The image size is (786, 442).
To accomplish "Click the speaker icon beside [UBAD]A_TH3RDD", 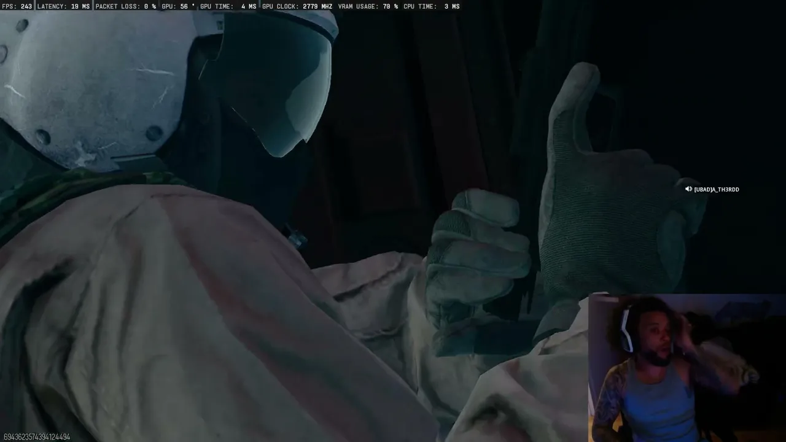I will (688, 189).
